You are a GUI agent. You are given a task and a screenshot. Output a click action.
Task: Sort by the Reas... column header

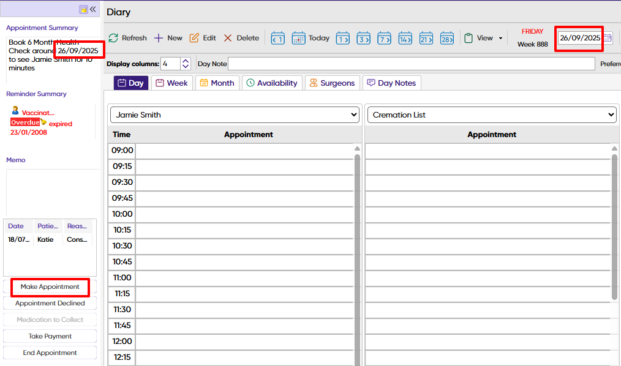pos(77,226)
